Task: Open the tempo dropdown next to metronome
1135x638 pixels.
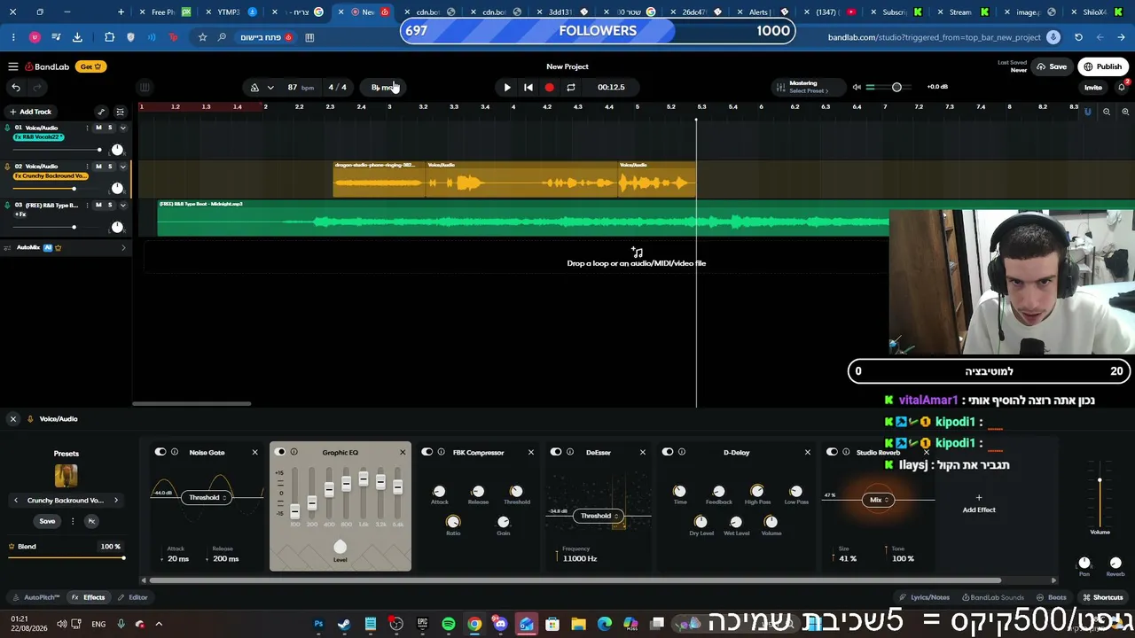Action: coord(270,87)
